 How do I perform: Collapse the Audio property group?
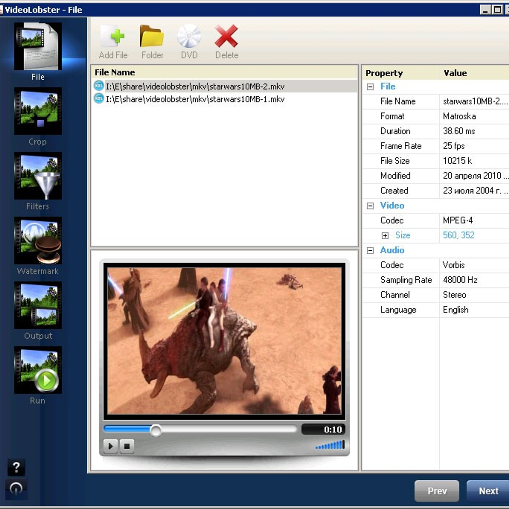[370, 250]
